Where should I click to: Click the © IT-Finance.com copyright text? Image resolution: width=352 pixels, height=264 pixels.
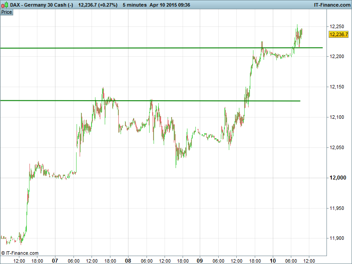(20, 253)
